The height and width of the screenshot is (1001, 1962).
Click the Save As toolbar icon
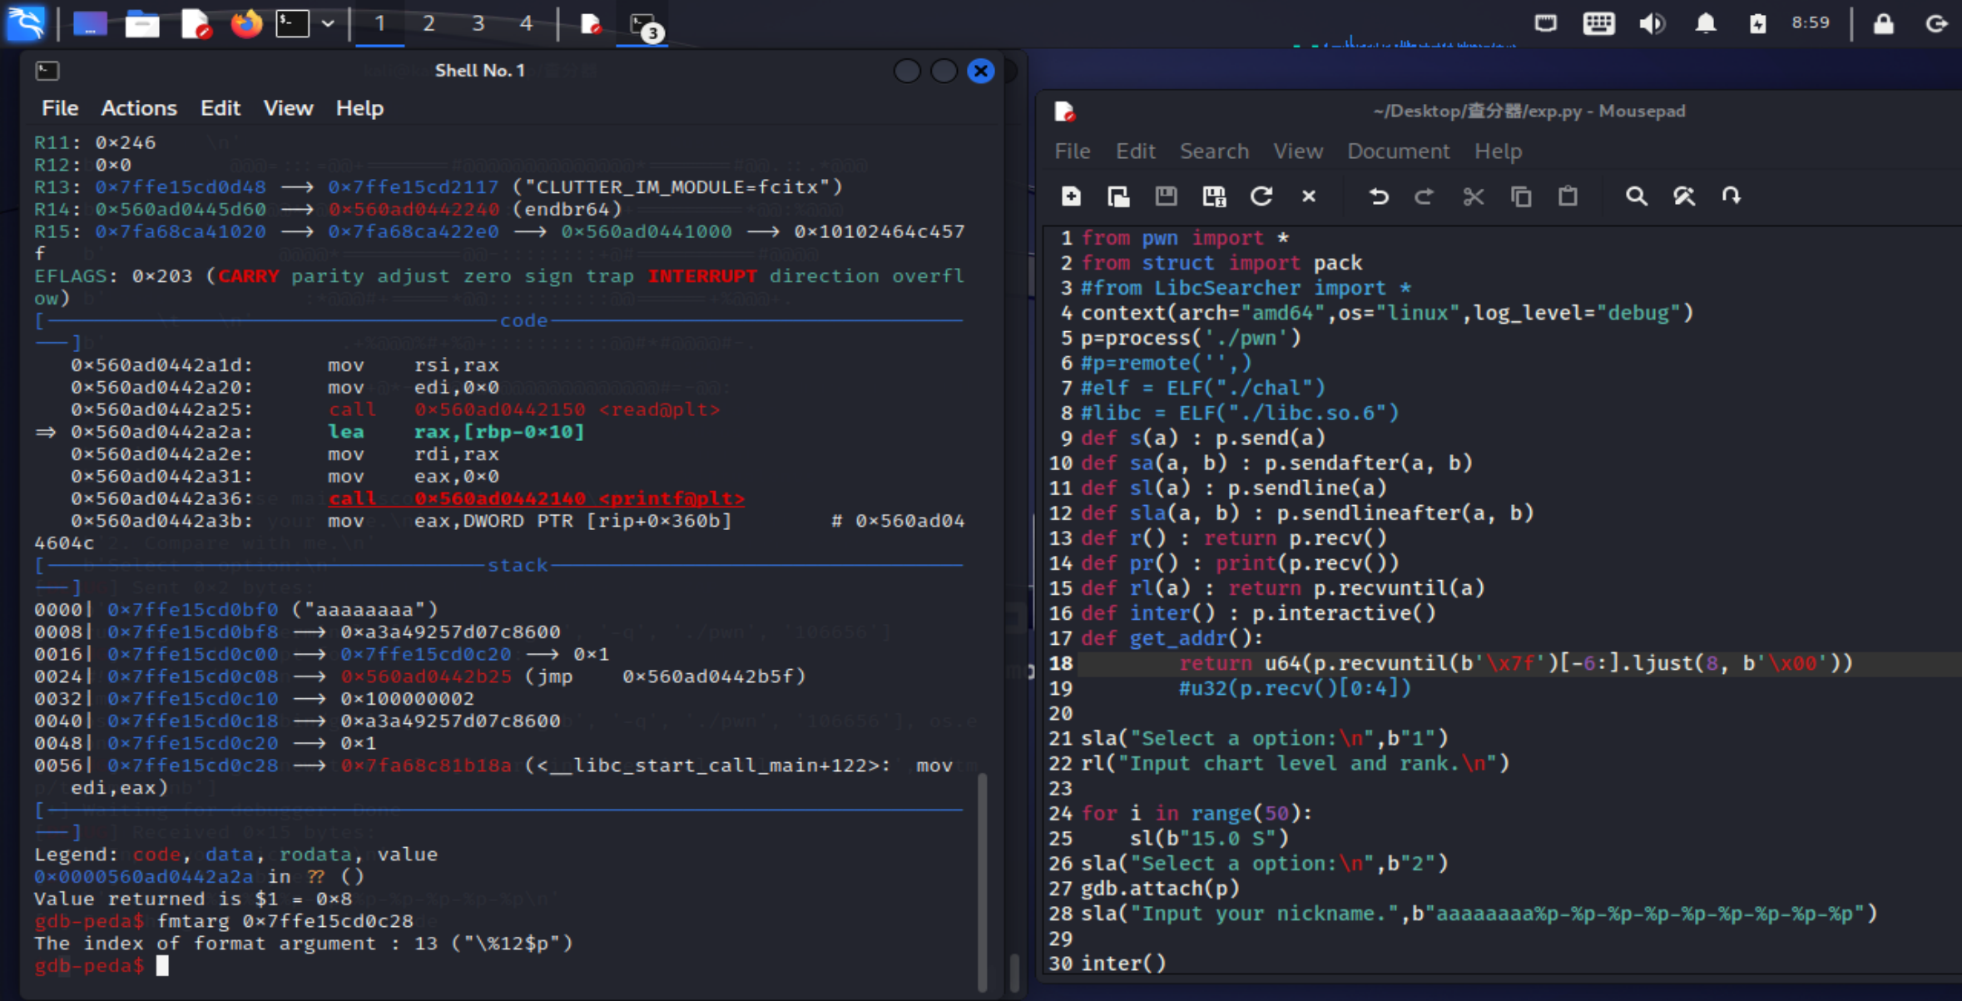(1214, 196)
